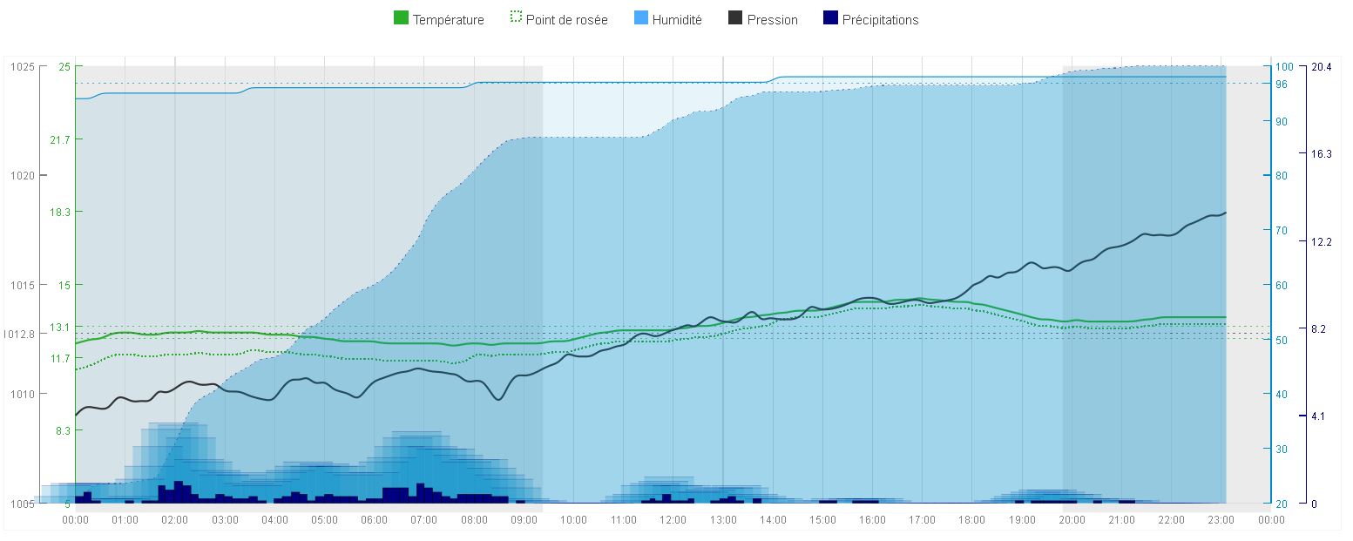Image resolution: width=1353 pixels, height=541 pixels.
Task: Click the 23:00 time axis label
Action: tap(1221, 520)
